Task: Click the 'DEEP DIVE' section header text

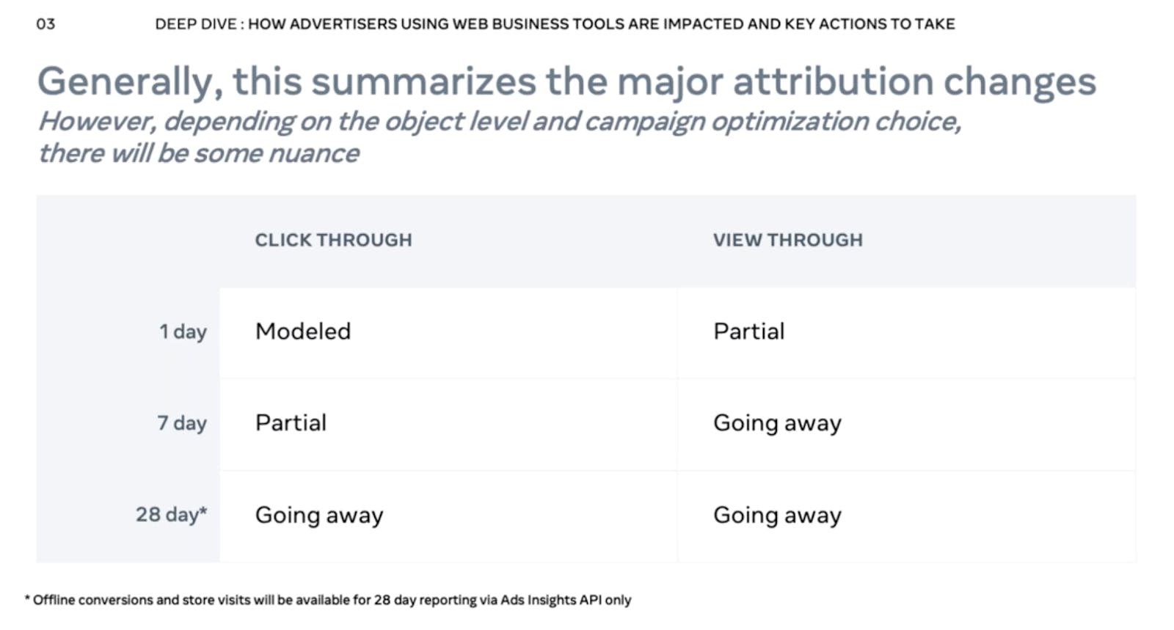Action: pos(196,24)
